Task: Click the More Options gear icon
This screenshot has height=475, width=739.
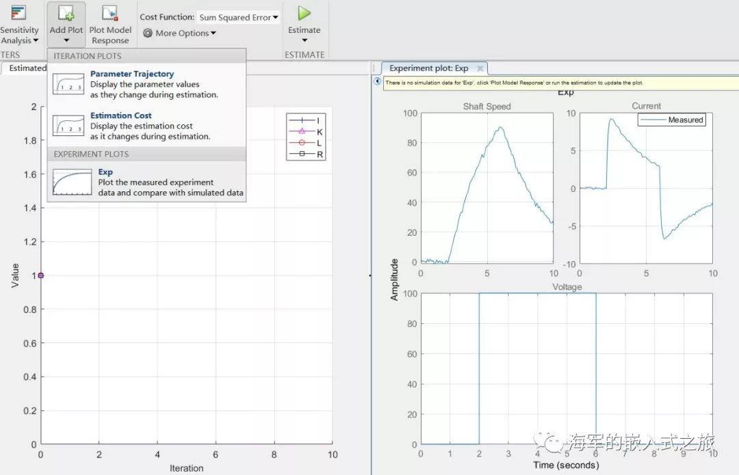Action: pos(148,33)
